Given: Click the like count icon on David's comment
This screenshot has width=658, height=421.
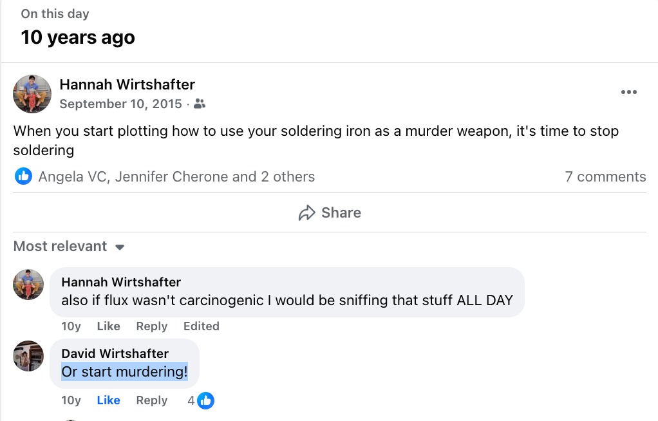Looking at the screenshot, I should pyautogui.click(x=206, y=400).
